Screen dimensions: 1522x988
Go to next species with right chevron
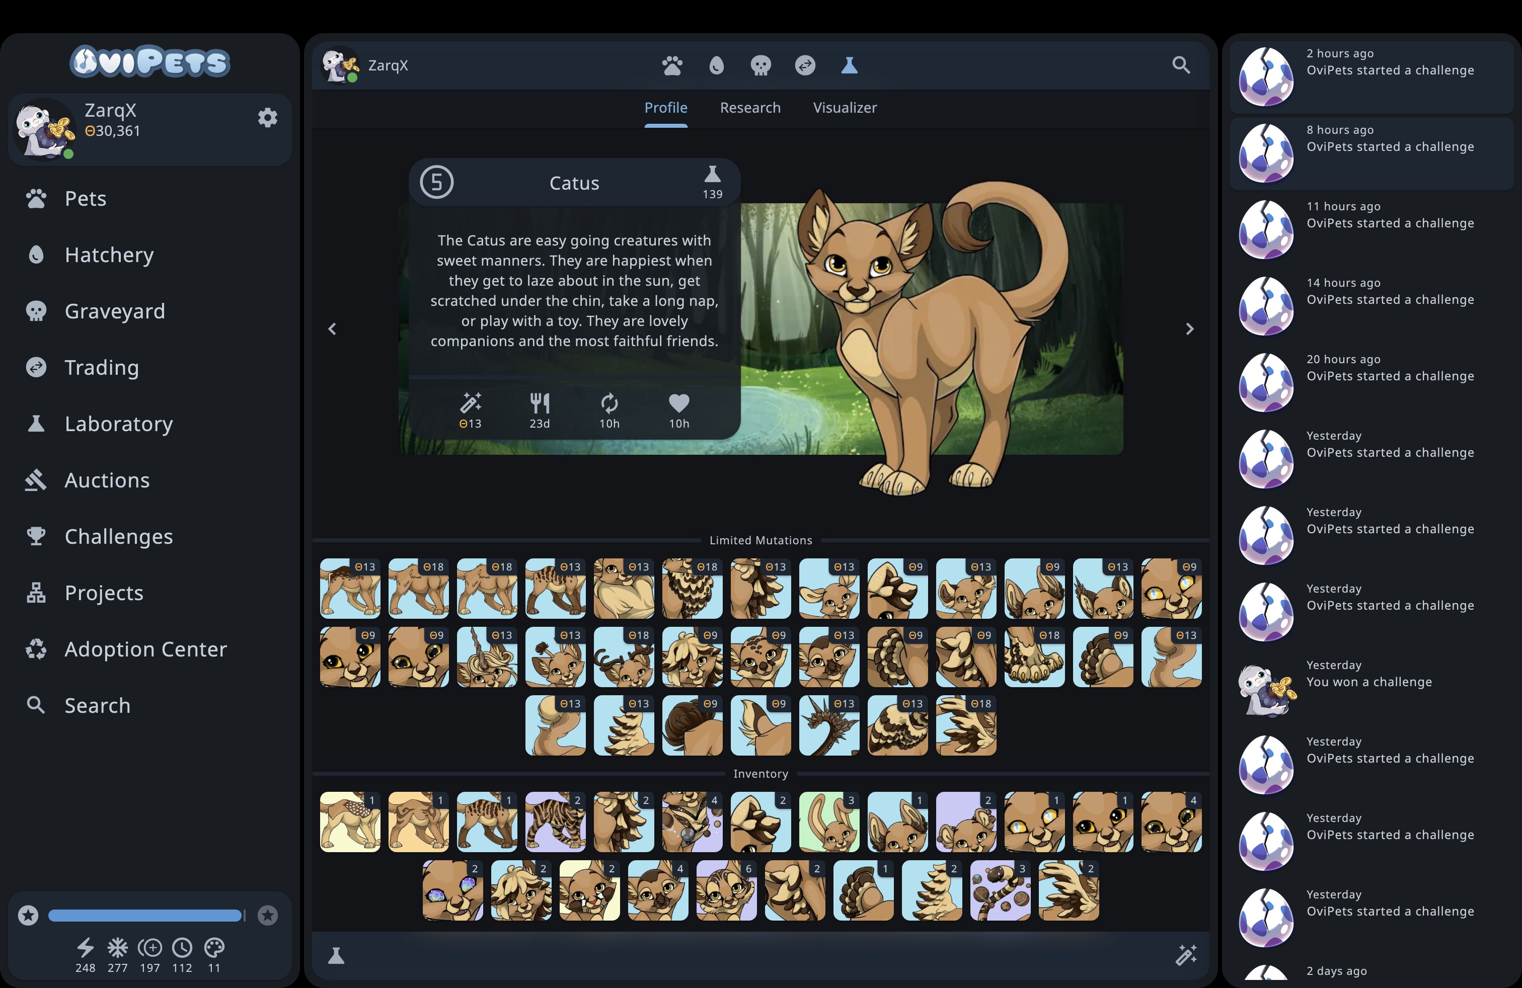(x=1189, y=328)
